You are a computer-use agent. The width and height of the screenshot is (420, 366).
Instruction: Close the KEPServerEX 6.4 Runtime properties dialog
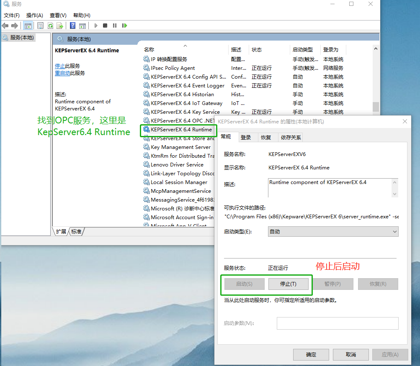point(405,121)
